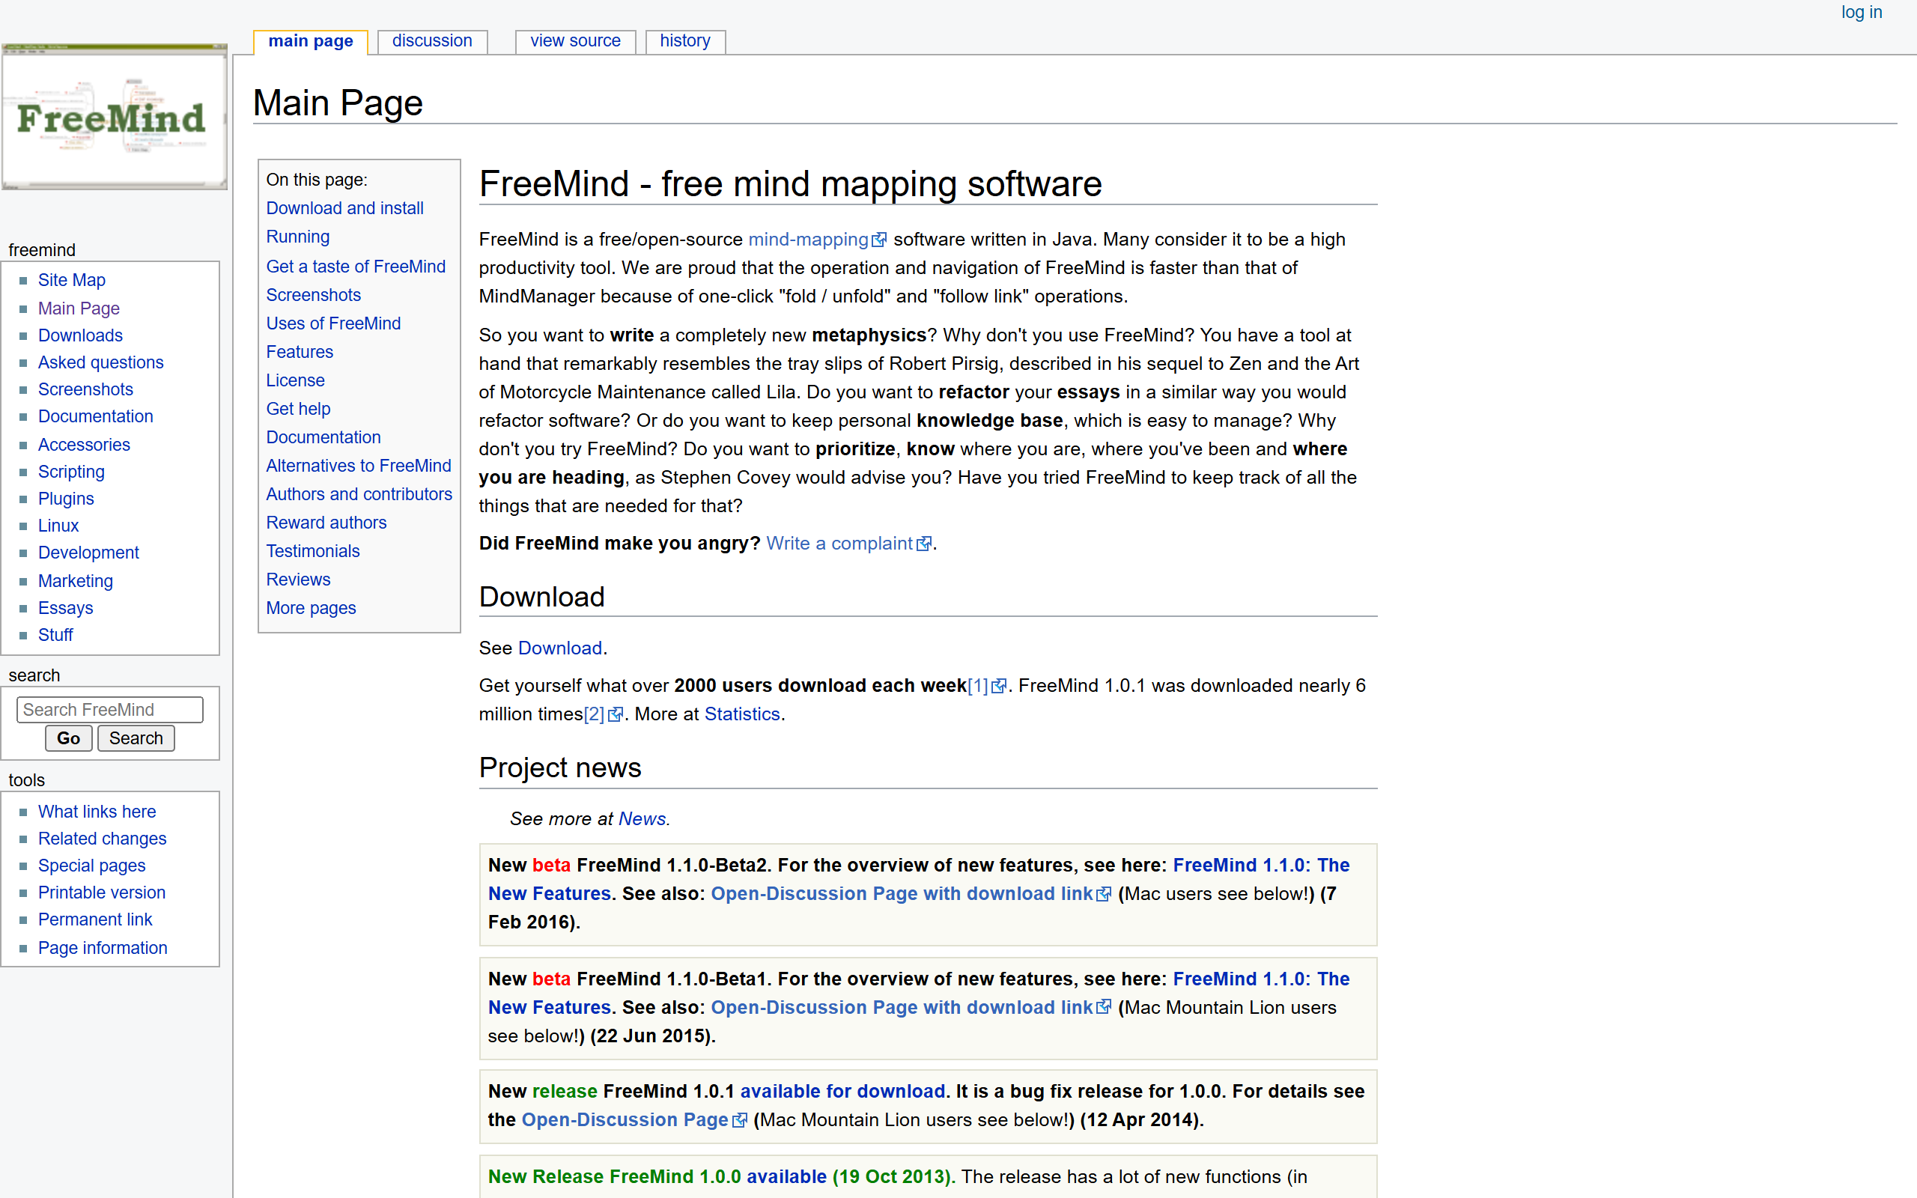1917x1198 pixels.
Task: Open Accessories sidebar link
Action: point(84,445)
